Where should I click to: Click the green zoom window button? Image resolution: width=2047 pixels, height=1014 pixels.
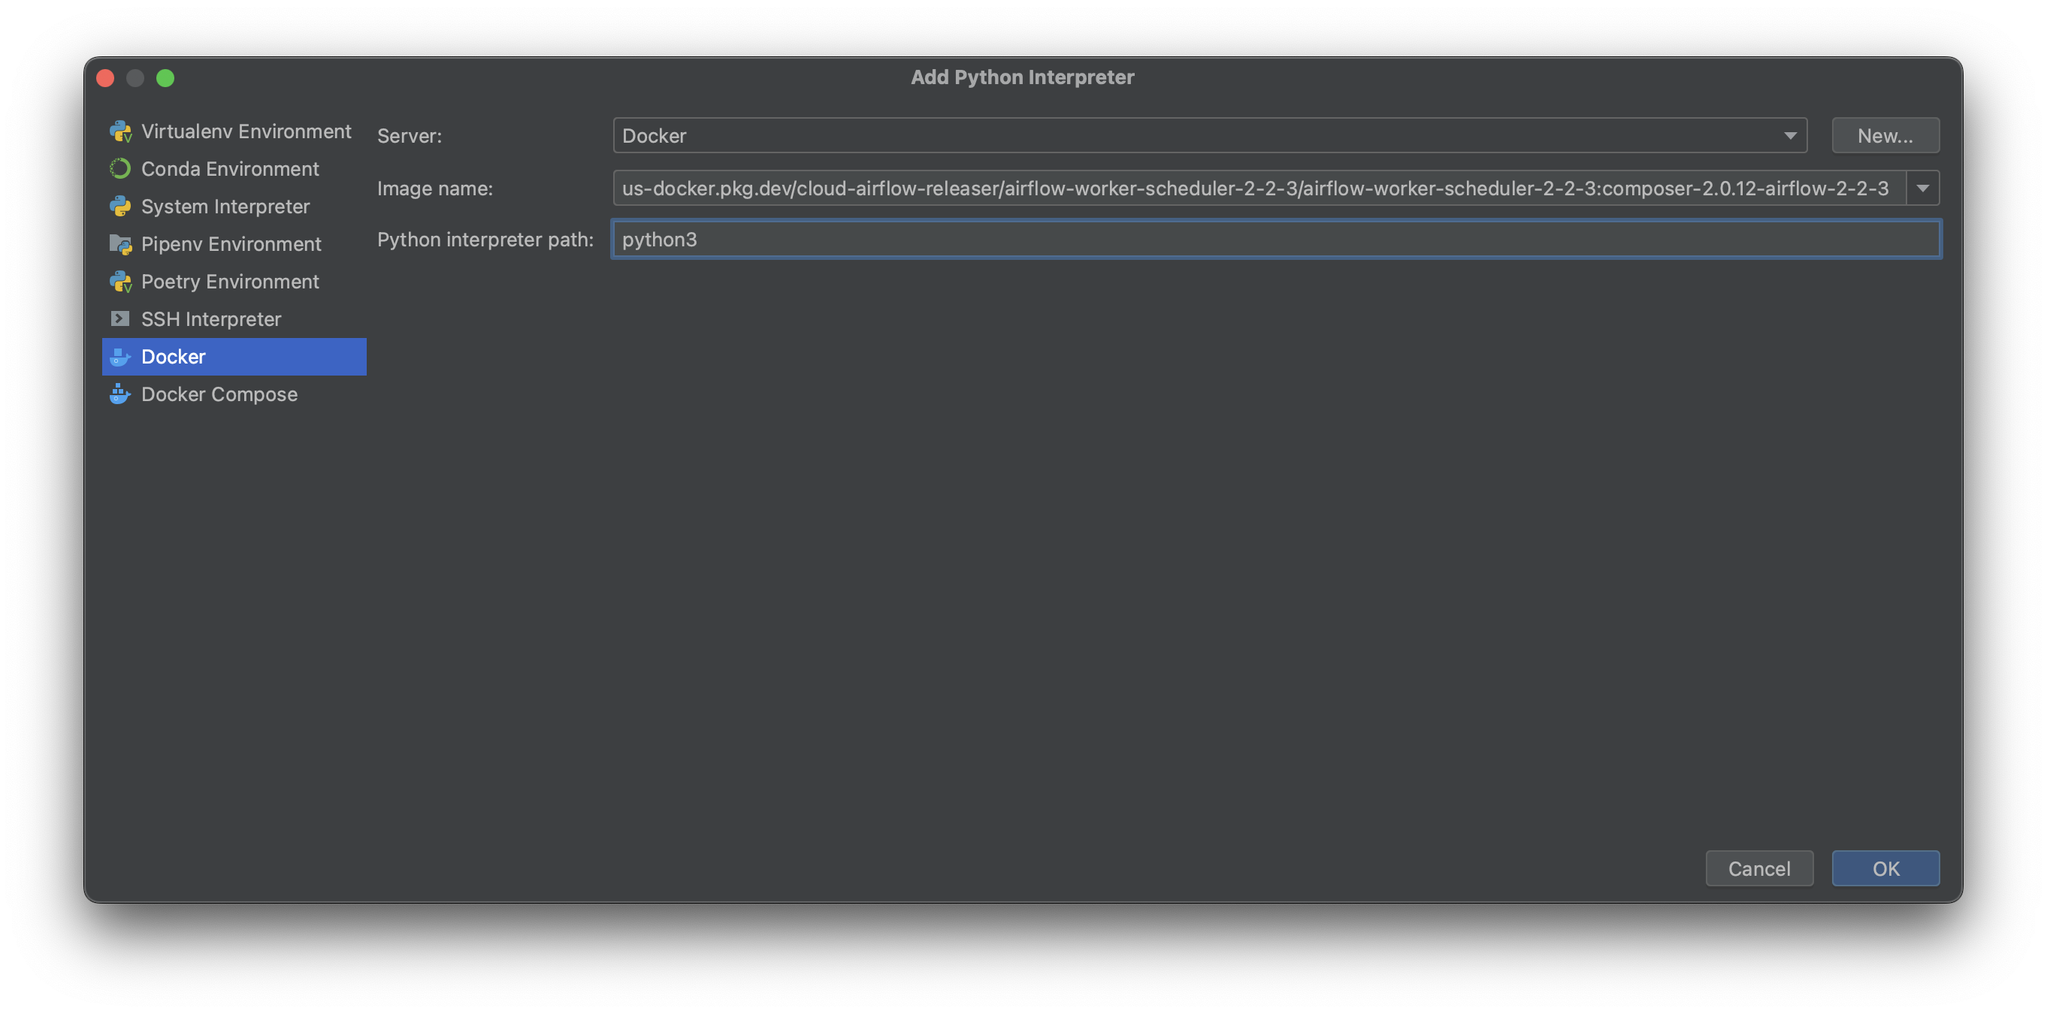pos(165,78)
